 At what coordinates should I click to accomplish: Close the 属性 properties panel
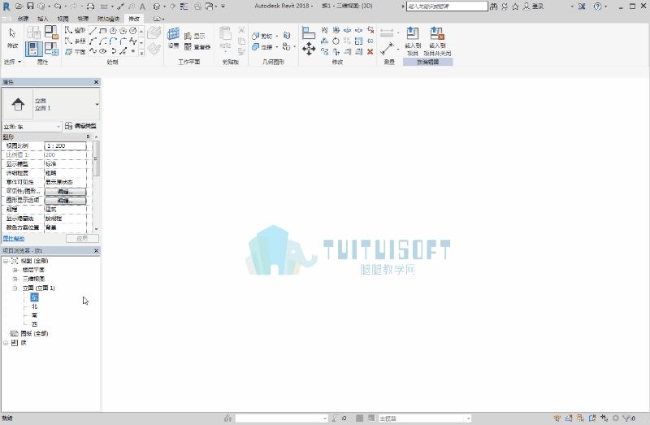[96, 82]
